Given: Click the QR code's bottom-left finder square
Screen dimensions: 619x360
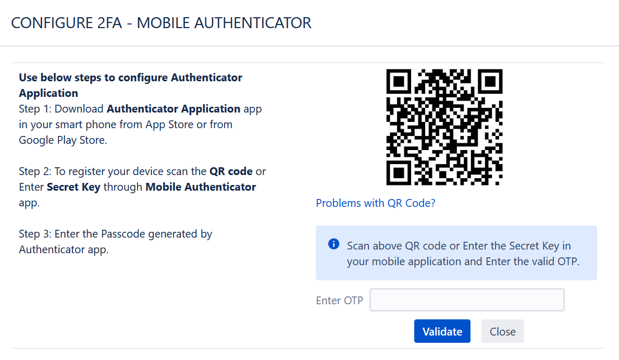Looking at the screenshot, I should point(398,173).
